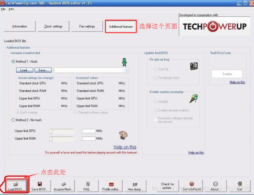
Task: Click 'Developed in cooperation with' text
Action: 198,15
